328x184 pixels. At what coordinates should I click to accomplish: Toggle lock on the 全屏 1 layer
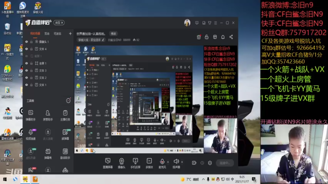point(32,63)
